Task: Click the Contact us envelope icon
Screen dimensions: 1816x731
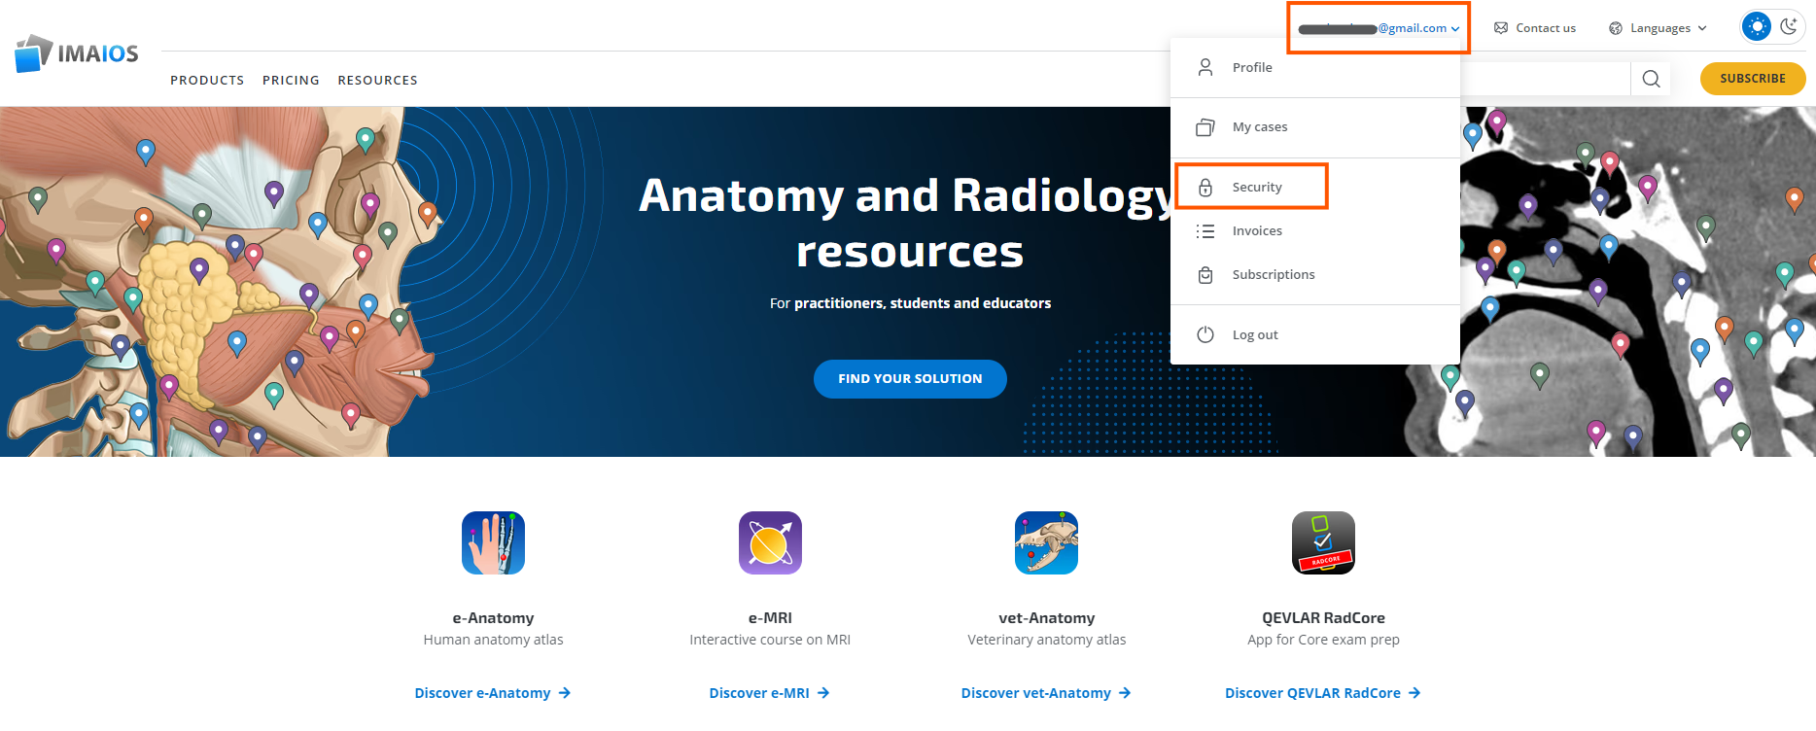Action: tap(1501, 28)
